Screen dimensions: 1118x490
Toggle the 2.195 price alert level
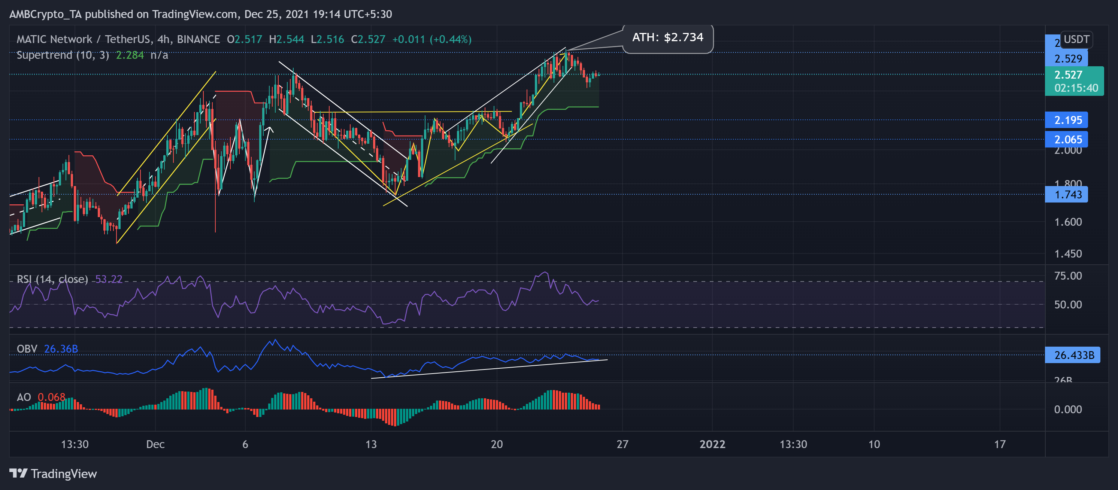coord(1067,121)
